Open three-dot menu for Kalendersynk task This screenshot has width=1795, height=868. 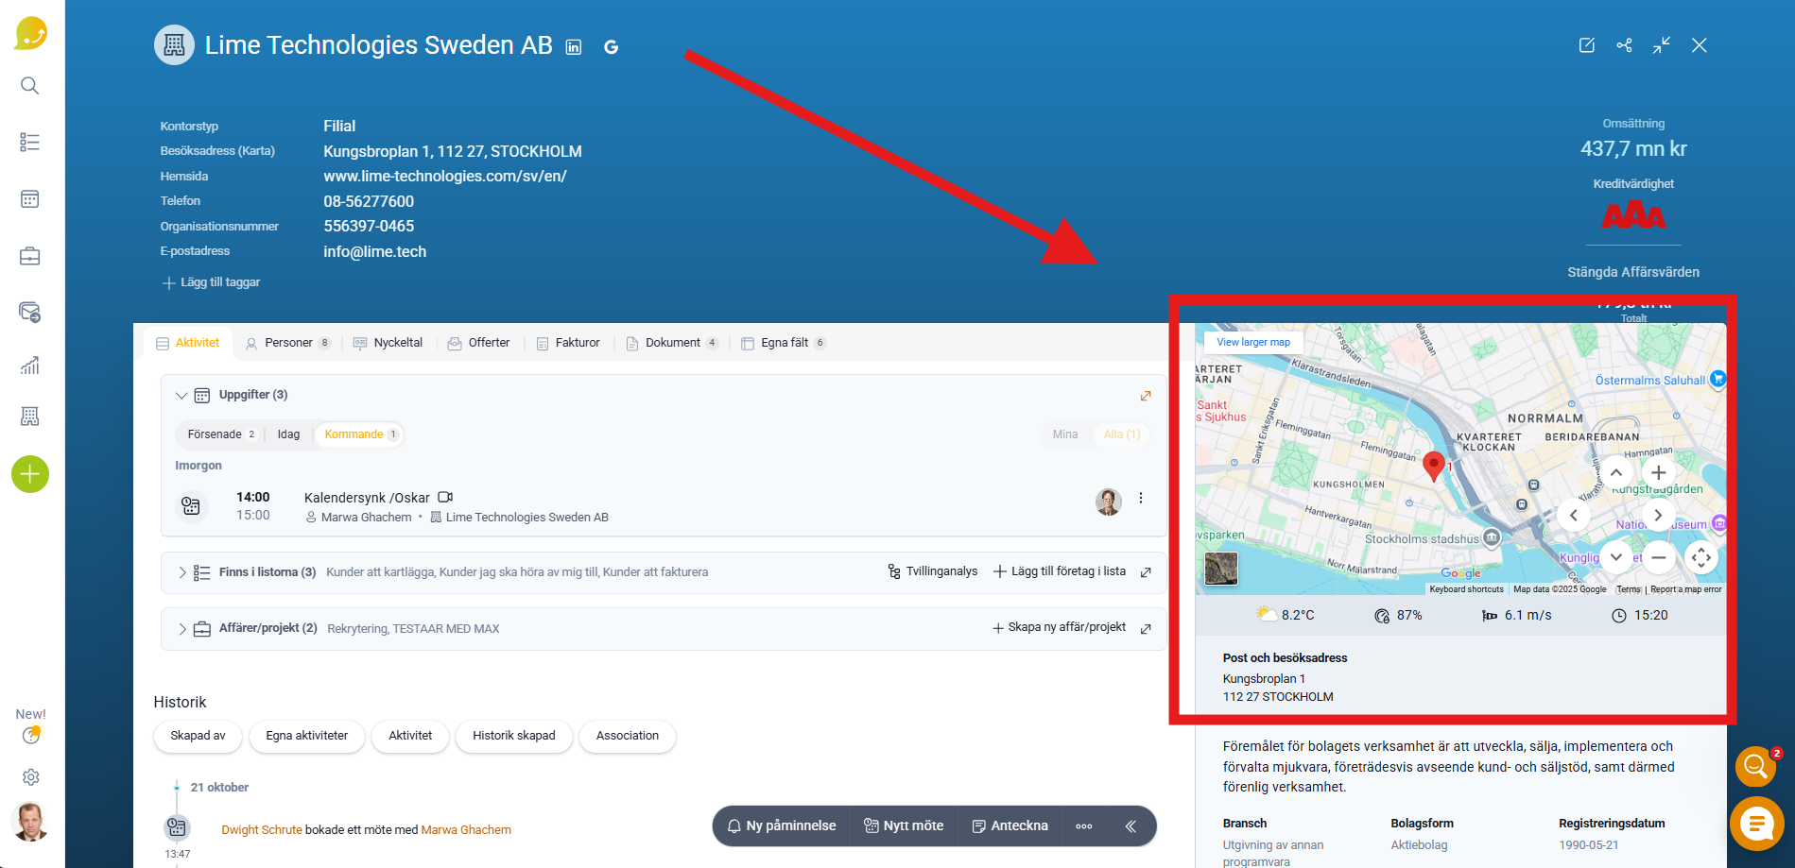(x=1141, y=498)
